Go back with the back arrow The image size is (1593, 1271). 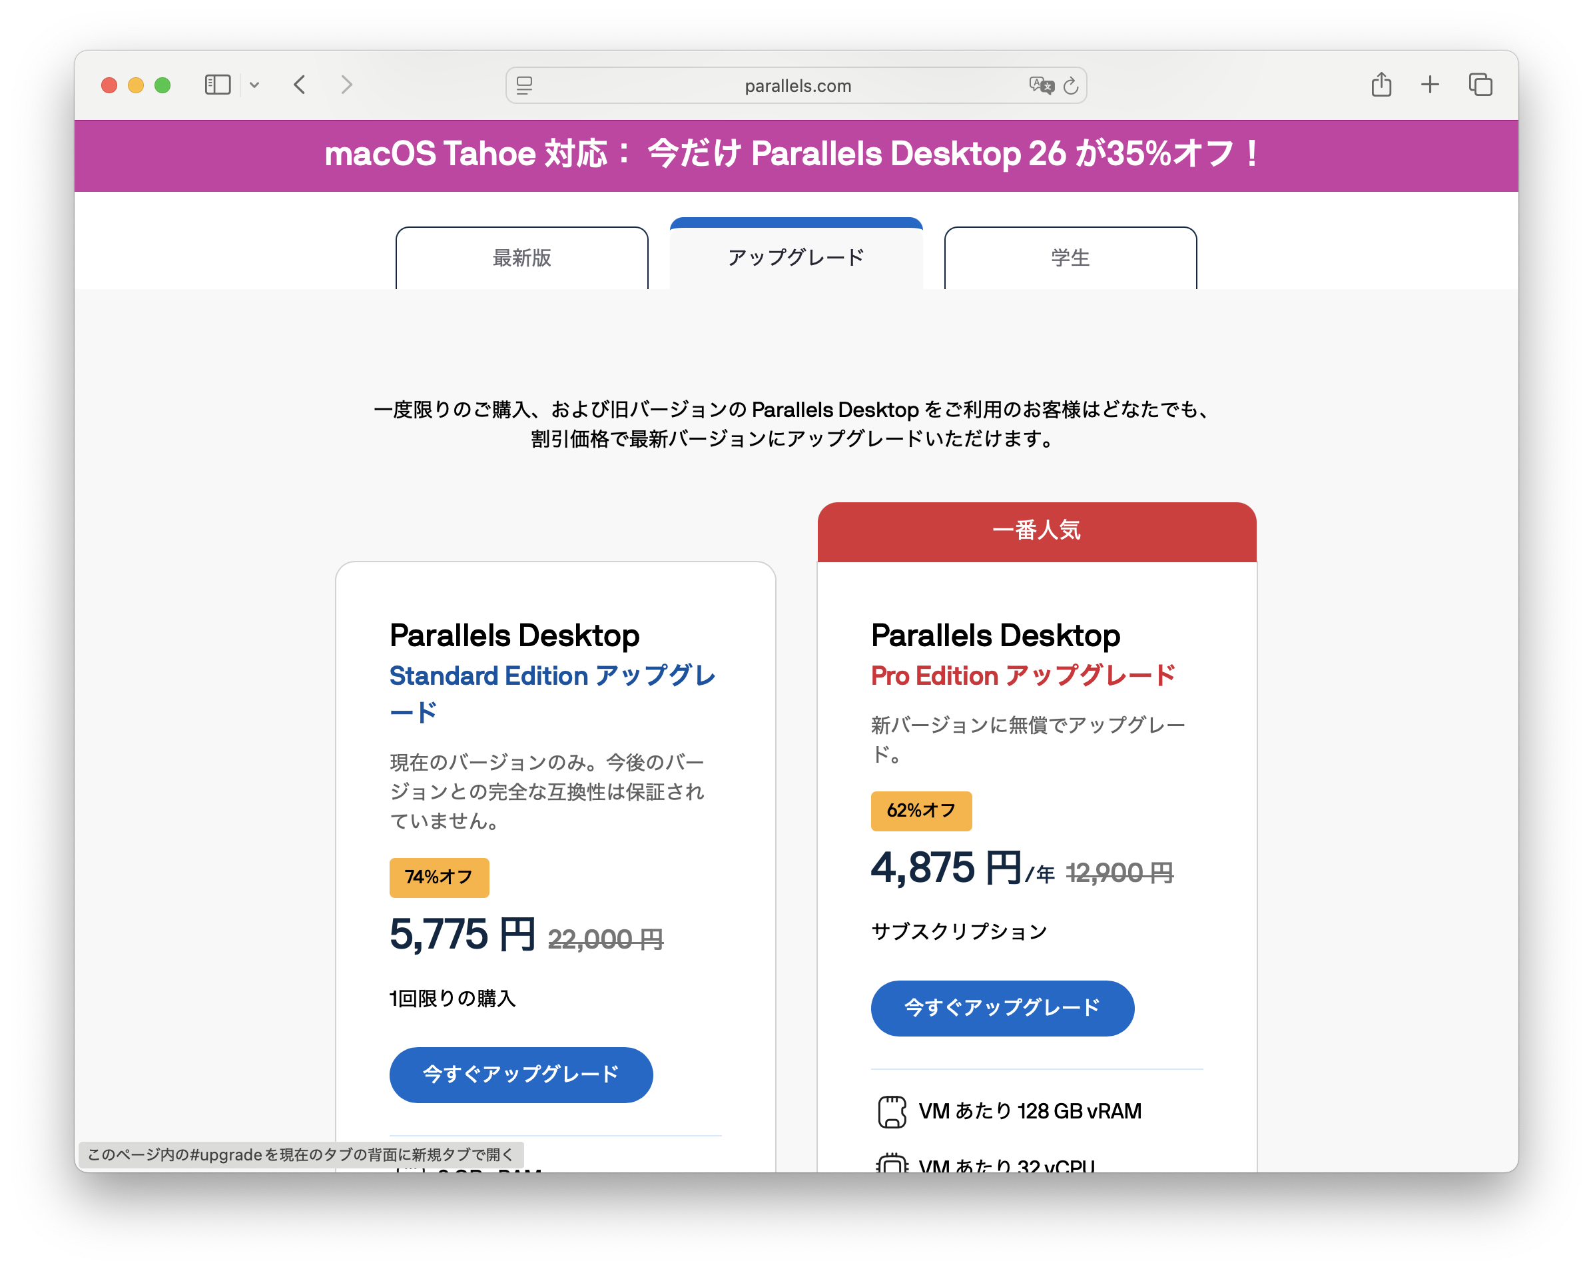(299, 85)
